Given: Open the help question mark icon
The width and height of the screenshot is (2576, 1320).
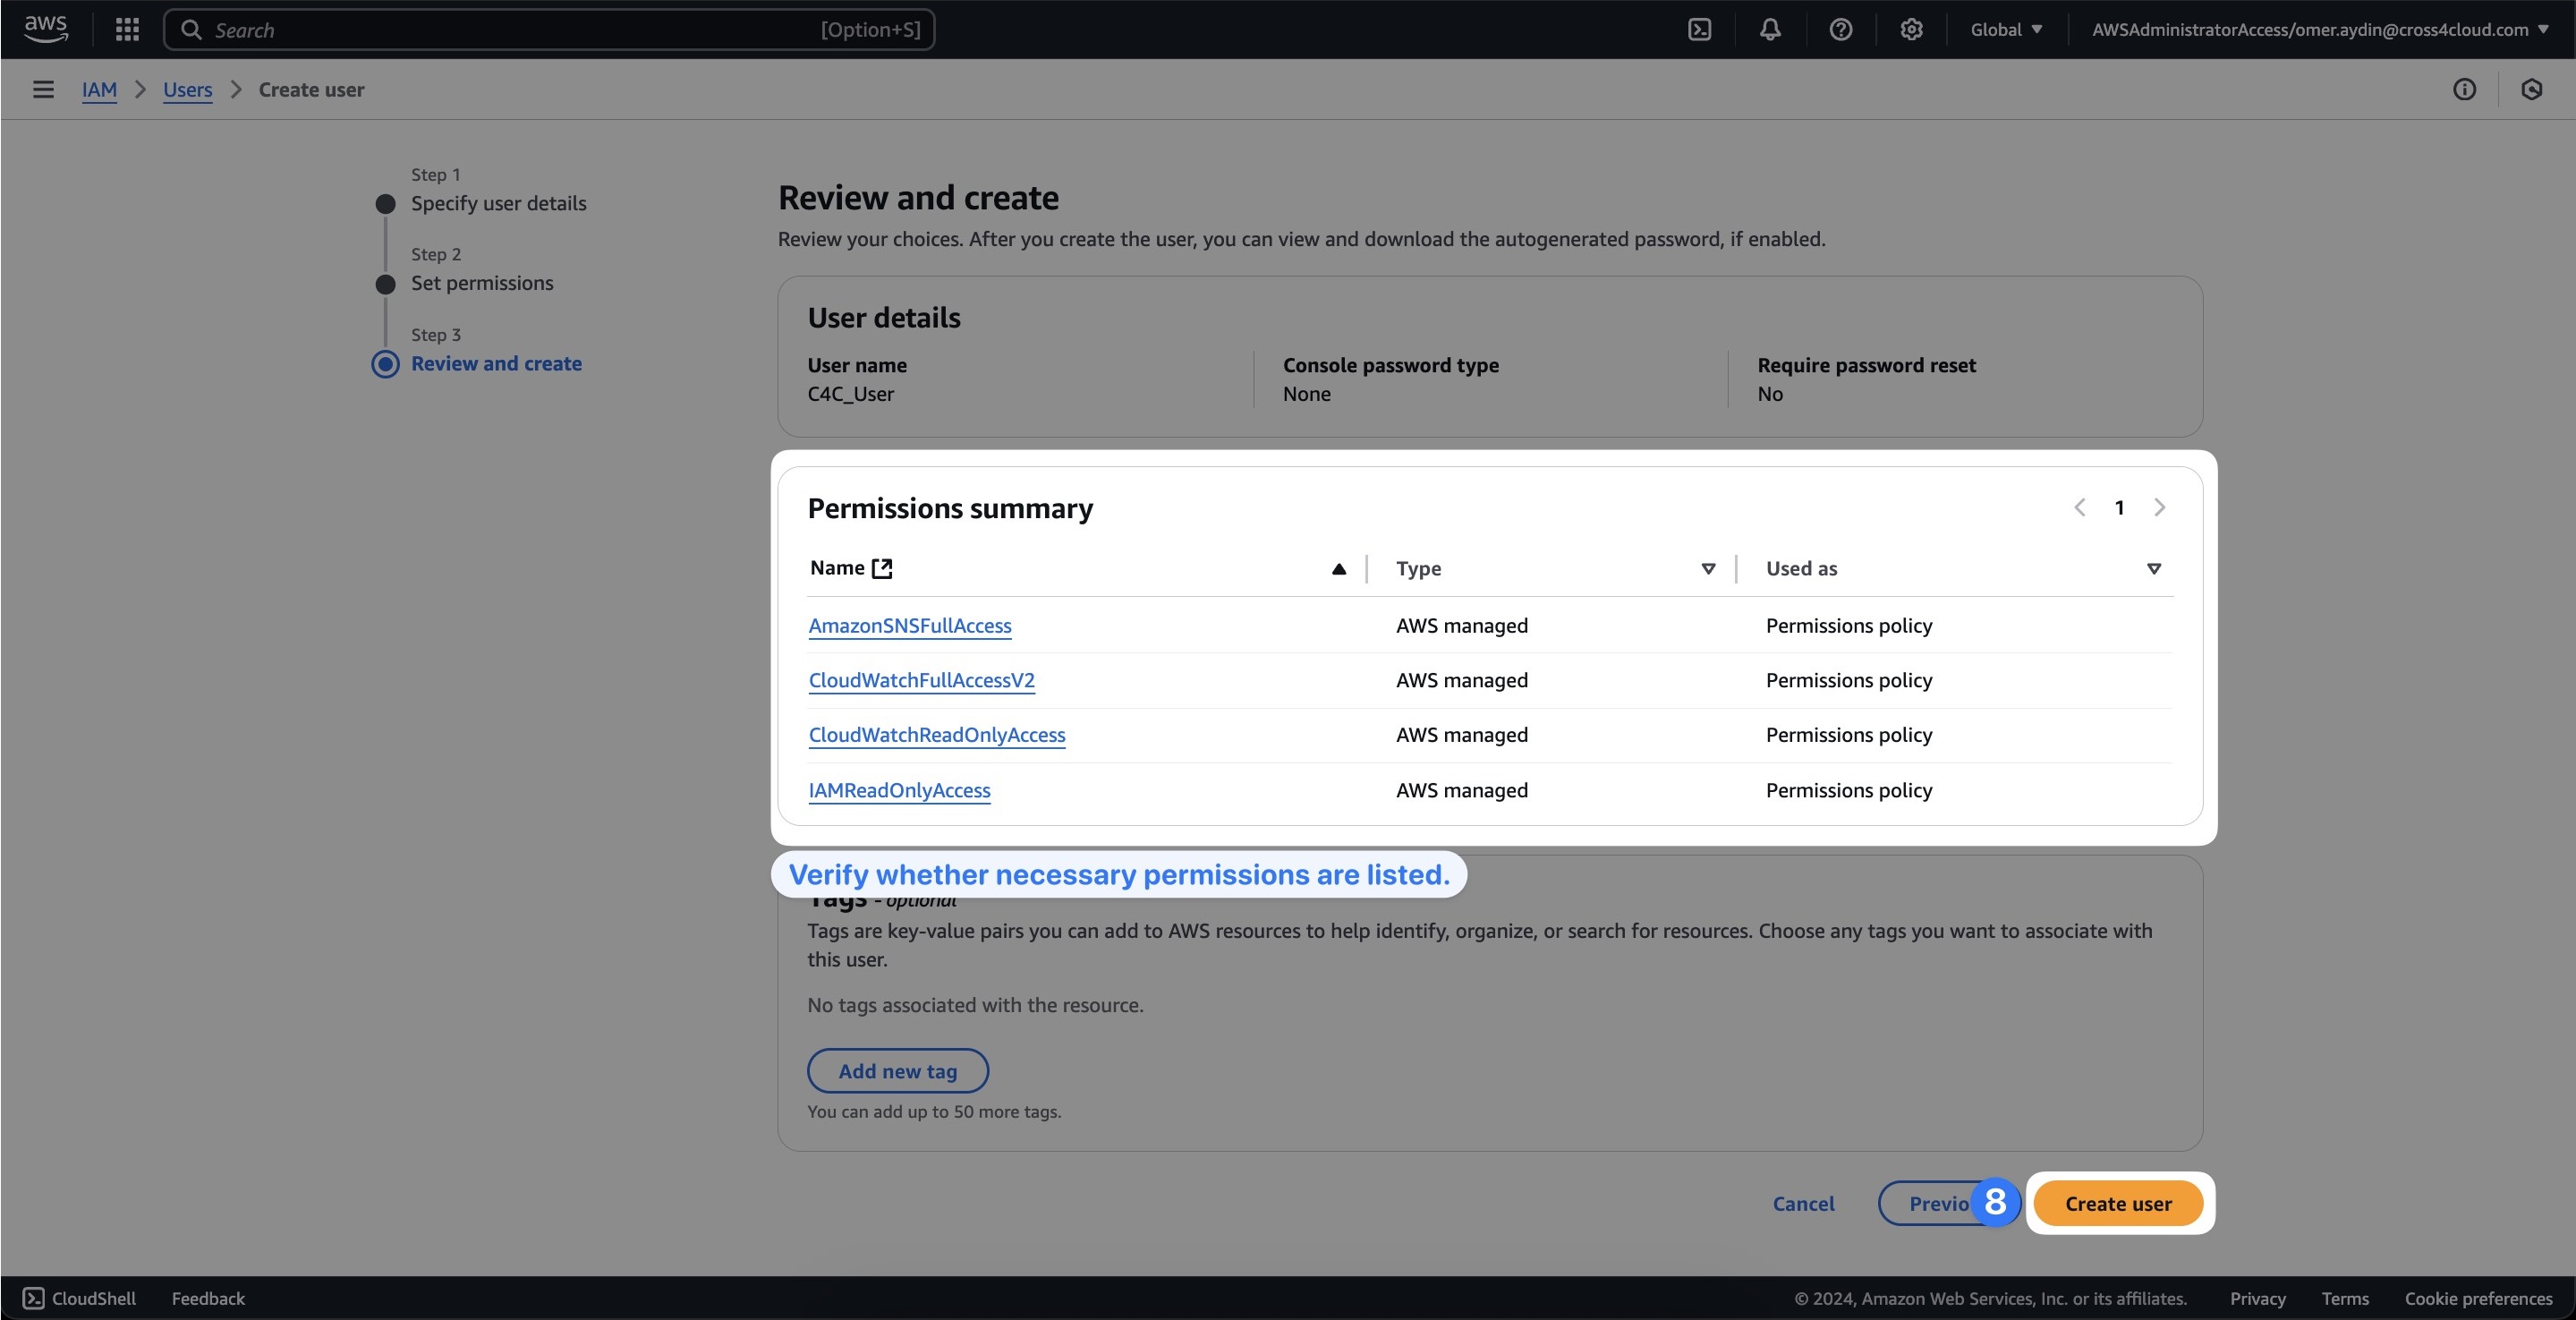Looking at the screenshot, I should click(1839, 29).
